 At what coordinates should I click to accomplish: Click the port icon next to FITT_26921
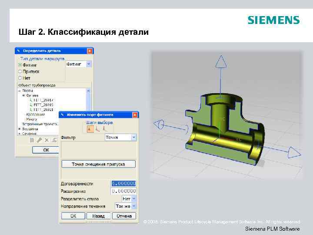click(31, 110)
